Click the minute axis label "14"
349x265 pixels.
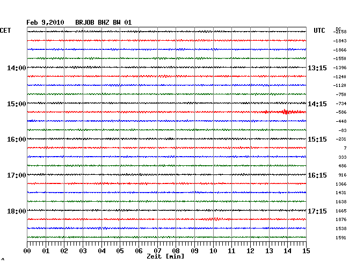point(287,251)
